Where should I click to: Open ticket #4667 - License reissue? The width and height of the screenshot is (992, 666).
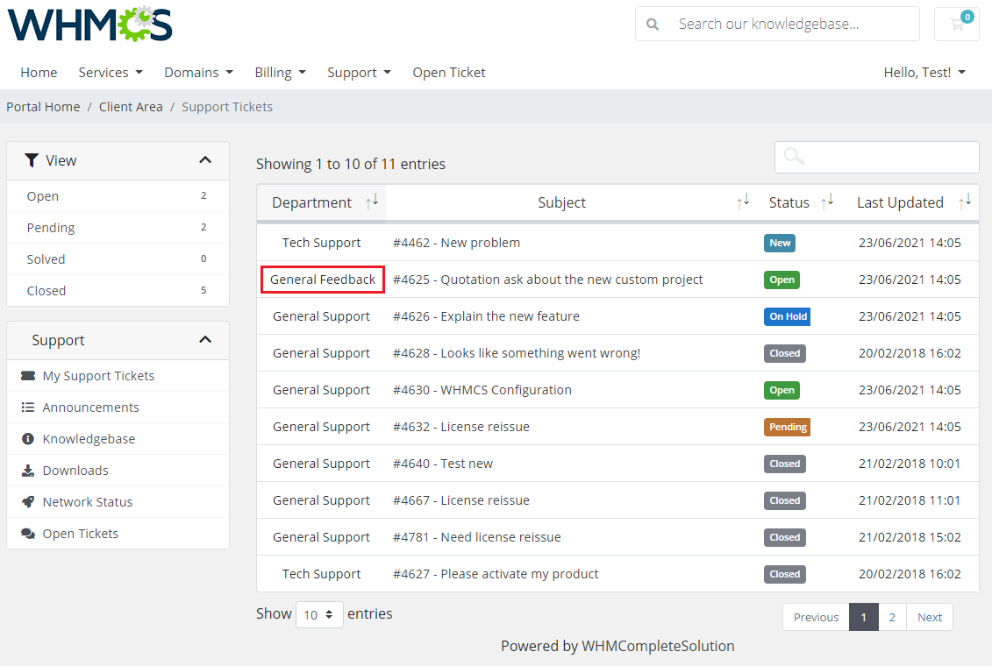tap(461, 500)
